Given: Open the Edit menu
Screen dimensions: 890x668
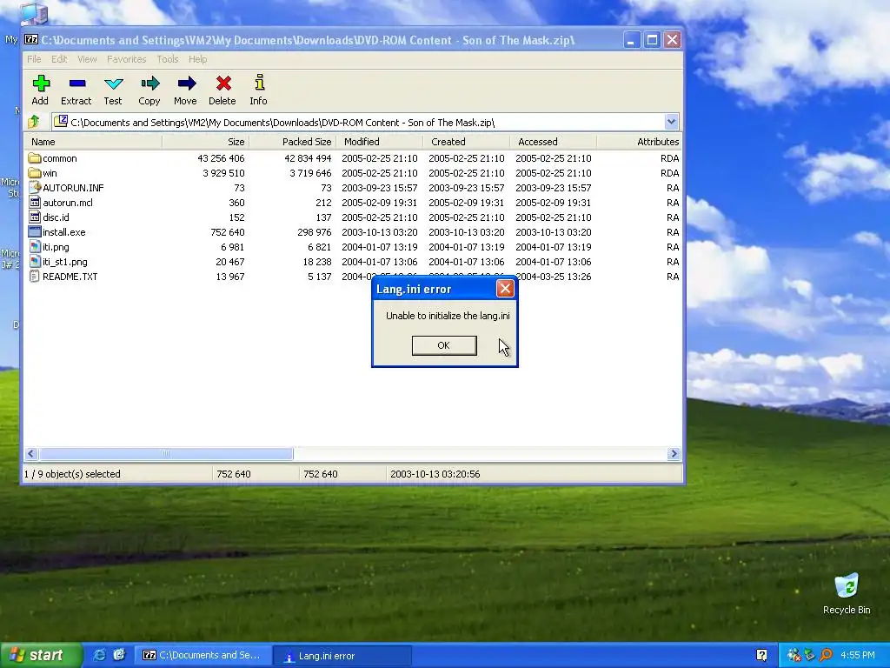Looking at the screenshot, I should (x=59, y=59).
